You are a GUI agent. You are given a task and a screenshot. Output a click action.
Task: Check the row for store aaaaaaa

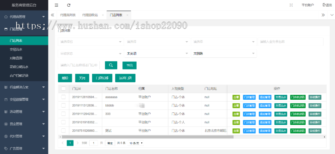[x=63, y=97]
